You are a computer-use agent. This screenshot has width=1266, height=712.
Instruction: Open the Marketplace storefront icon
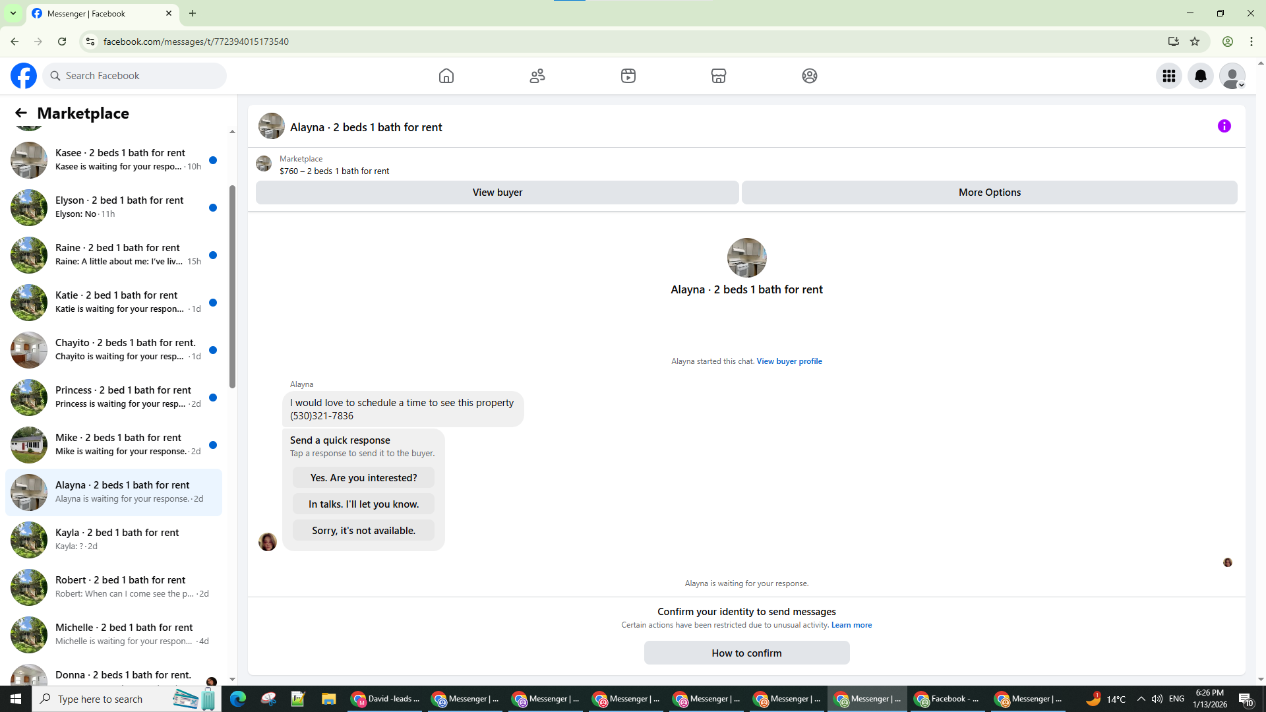click(x=719, y=76)
